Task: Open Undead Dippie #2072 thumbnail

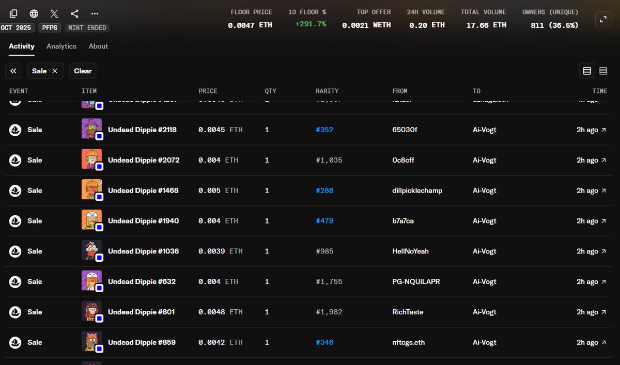Action: point(92,160)
